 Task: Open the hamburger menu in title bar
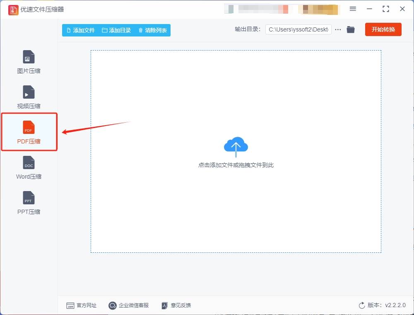353,9
